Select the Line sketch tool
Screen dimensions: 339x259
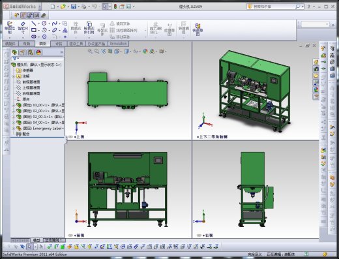(x=33, y=23)
